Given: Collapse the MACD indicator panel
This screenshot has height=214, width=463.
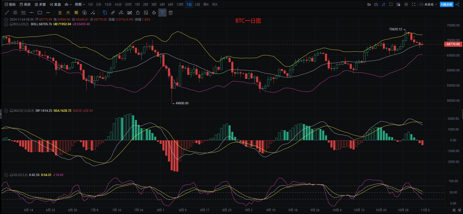Looking at the screenshot, I should (6, 111).
